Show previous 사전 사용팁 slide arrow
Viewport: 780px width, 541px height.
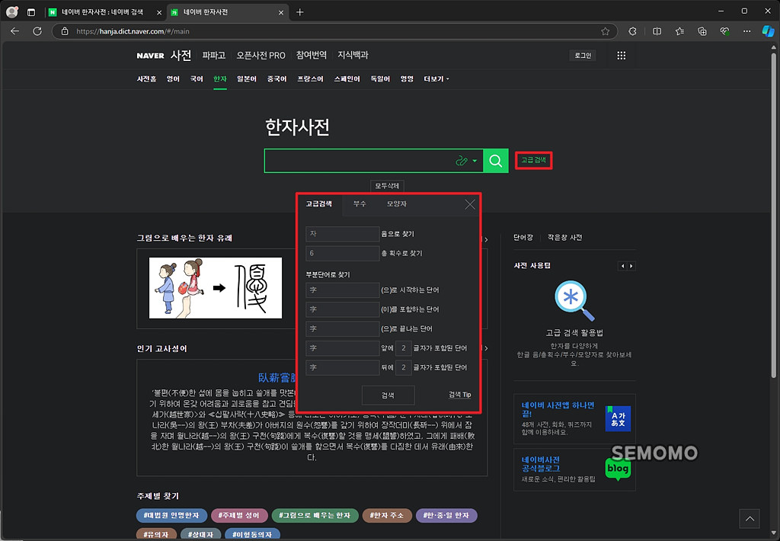click(622, 266)
